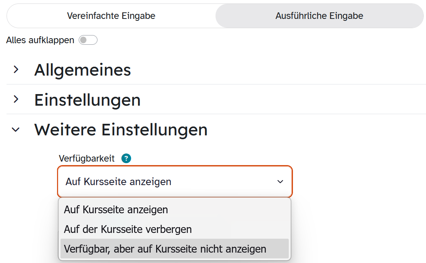Click the Einstellungen heading text

click(87, 100)
